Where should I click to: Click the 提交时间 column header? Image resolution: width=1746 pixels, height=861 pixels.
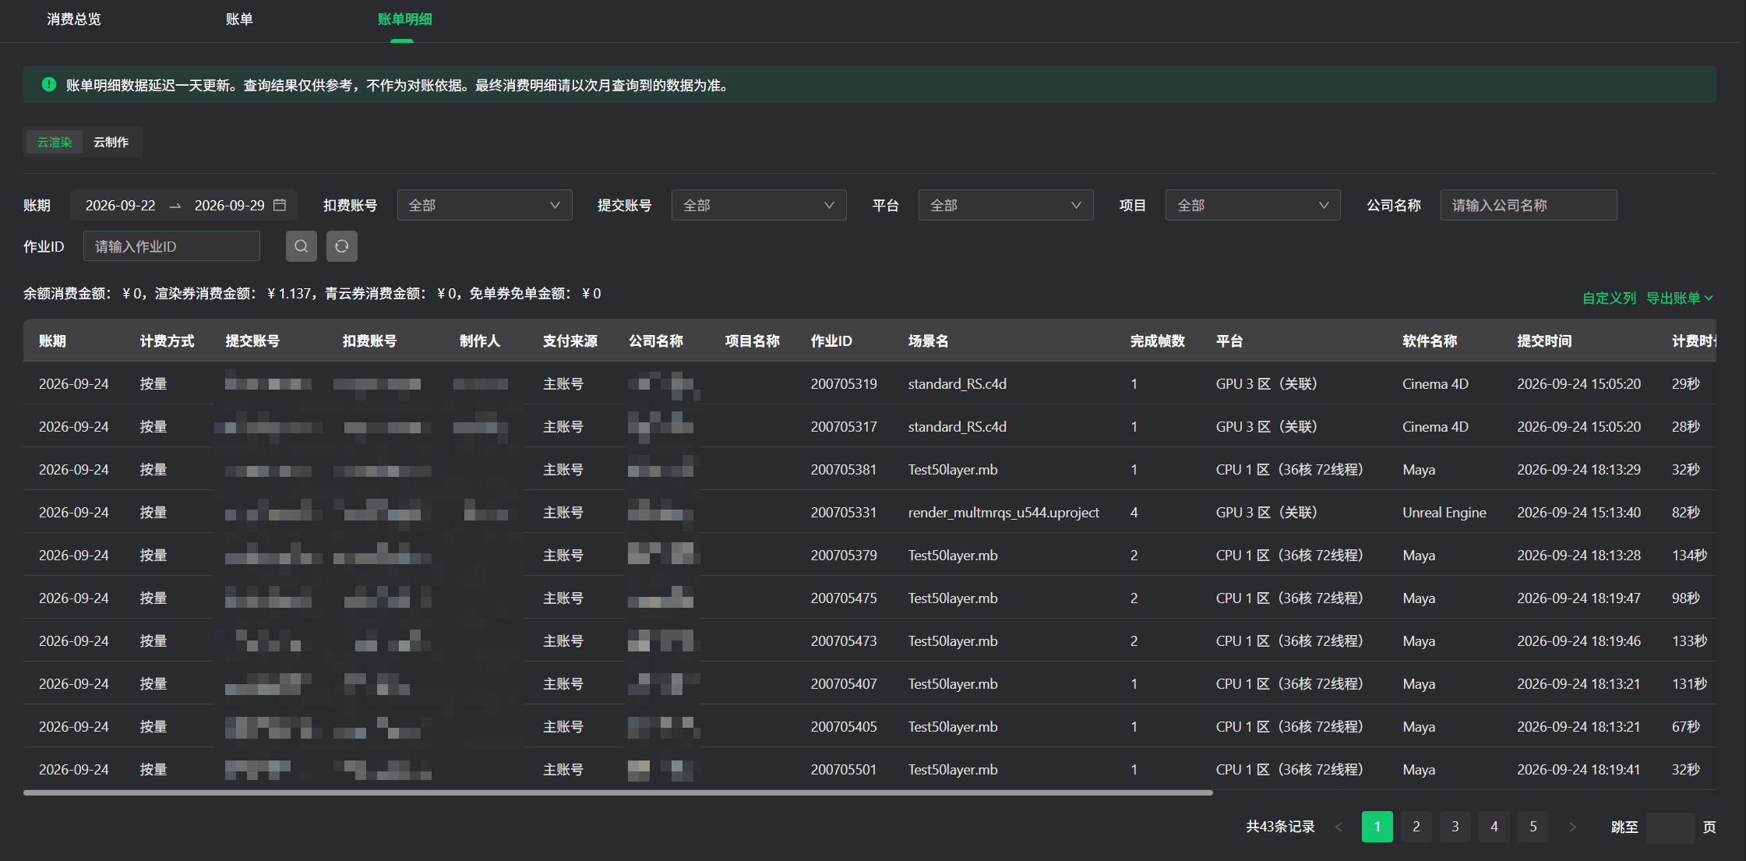point(1544,341)
